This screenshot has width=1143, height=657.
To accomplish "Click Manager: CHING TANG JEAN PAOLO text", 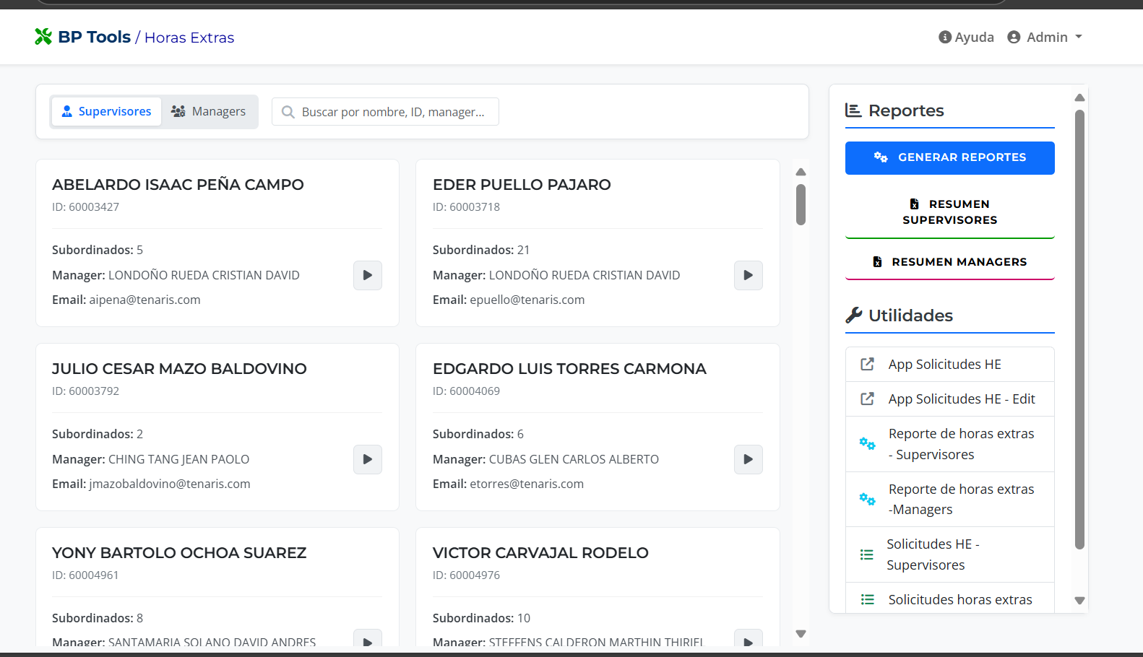I will (150, 459).
